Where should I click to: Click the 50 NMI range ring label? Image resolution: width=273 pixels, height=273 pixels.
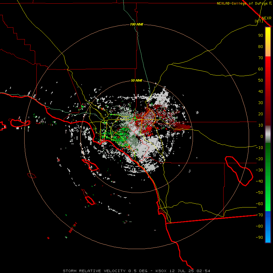click(136, 80)
